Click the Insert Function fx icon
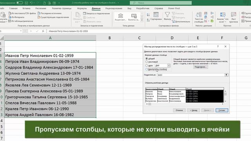251x141 pixels. [43, 31]
